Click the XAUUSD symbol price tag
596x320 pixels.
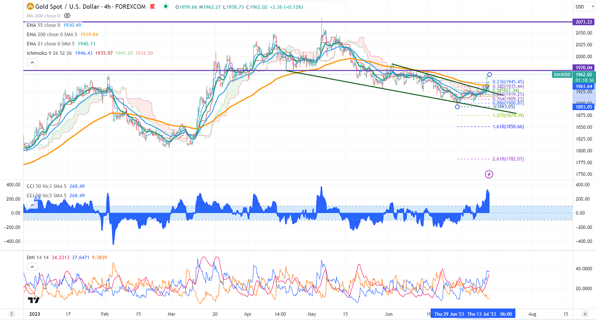coord(562,75)
